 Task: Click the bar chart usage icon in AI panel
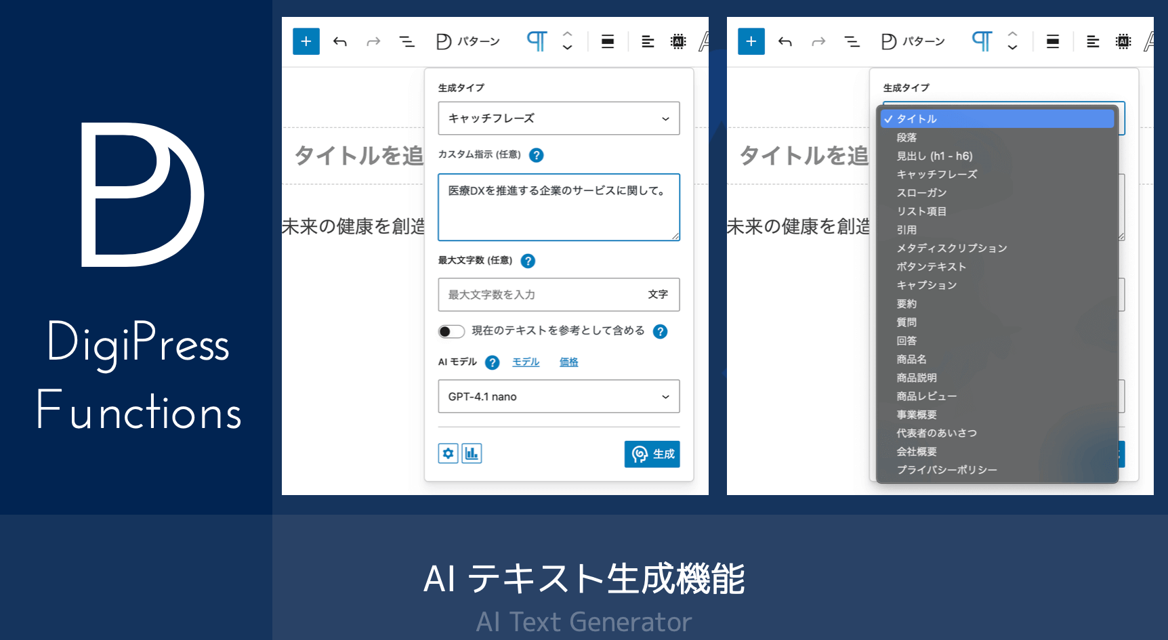[x=472, y=453]
